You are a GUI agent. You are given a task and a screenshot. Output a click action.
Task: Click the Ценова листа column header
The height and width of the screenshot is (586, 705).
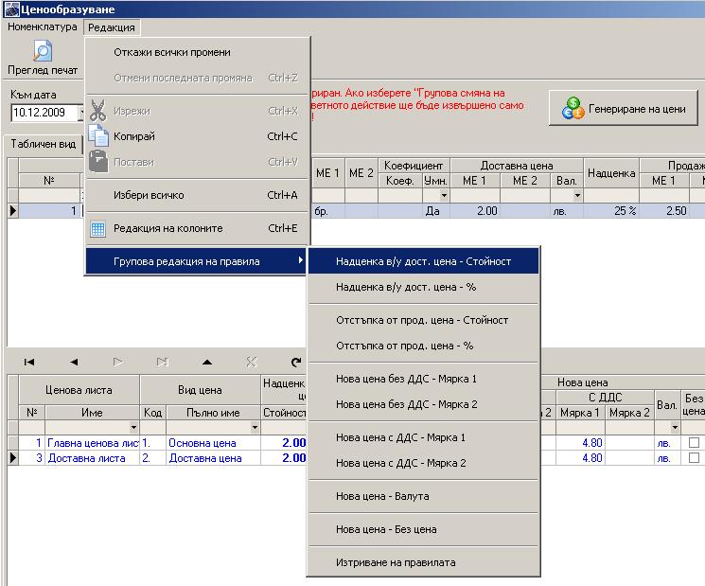pos(79,390)
